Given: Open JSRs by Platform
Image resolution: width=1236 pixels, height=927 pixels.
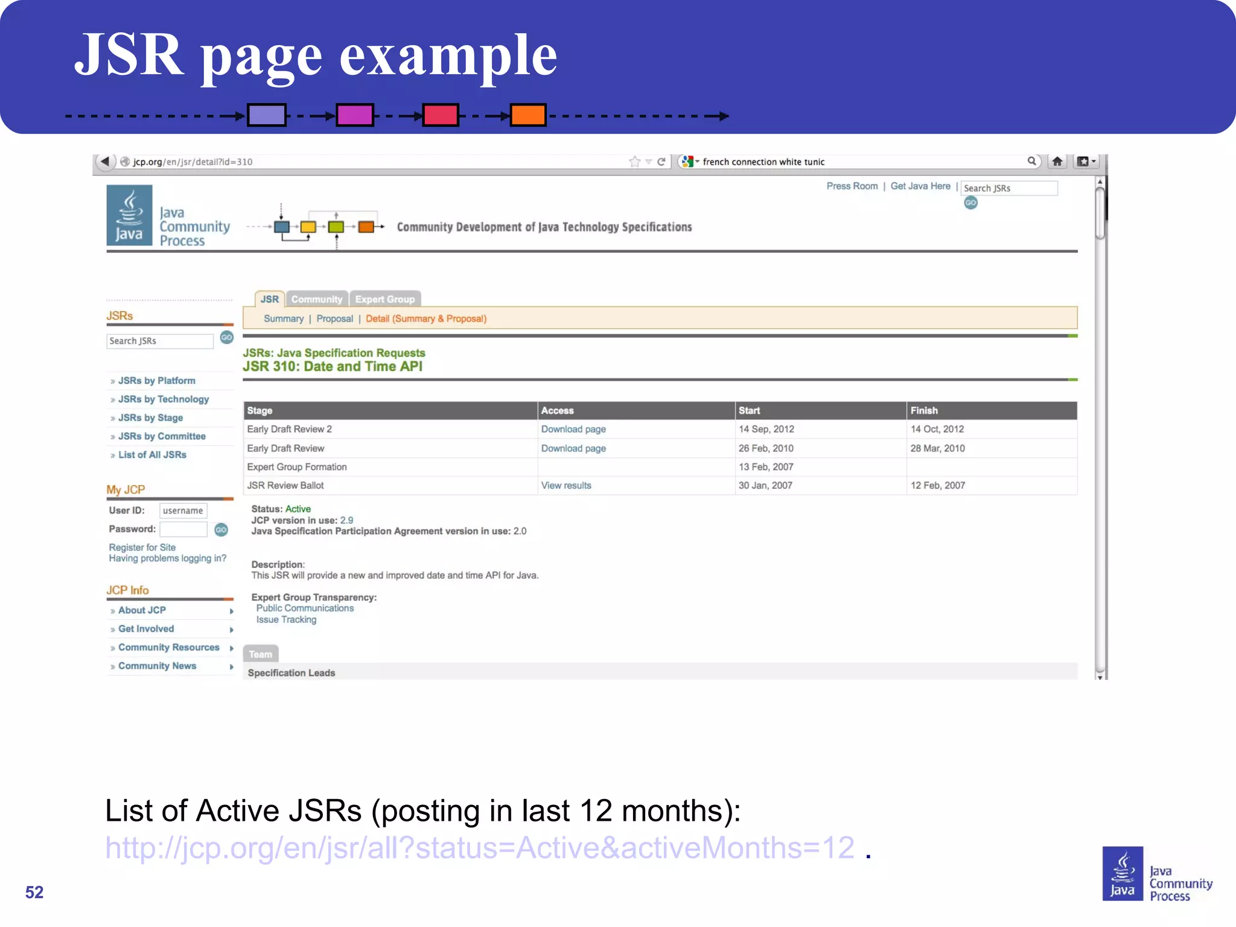Looking at the screenshot, I should click(157, 381).
